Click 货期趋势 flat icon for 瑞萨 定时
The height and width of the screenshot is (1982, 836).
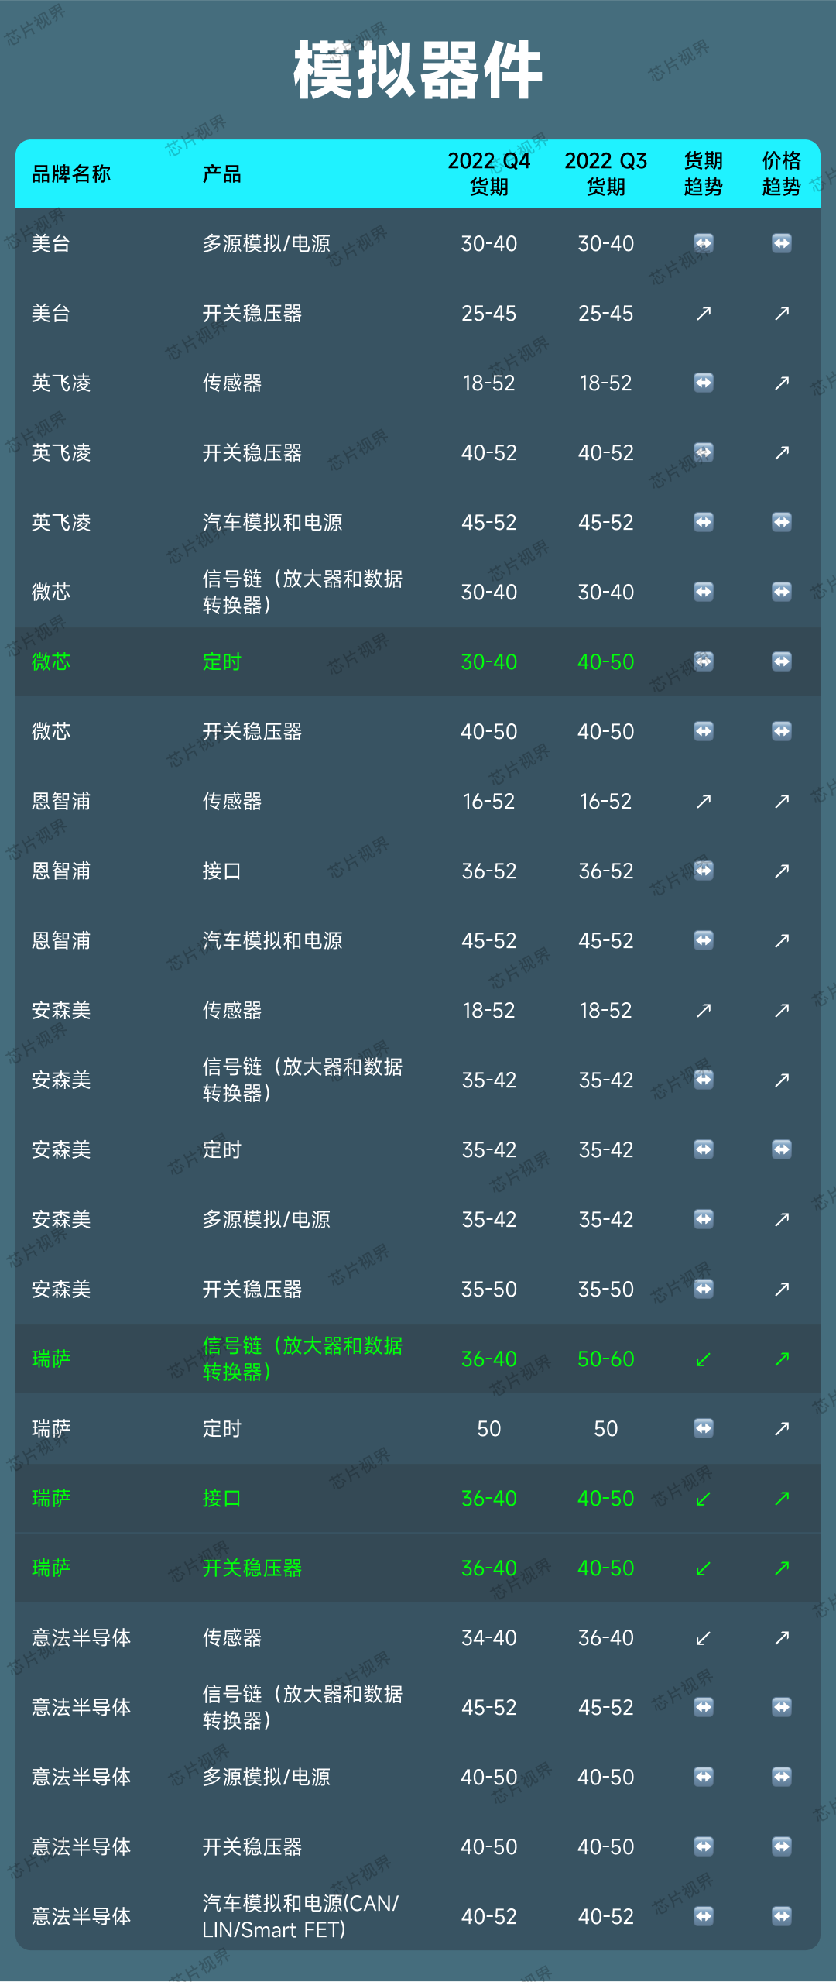[704, 1428]
